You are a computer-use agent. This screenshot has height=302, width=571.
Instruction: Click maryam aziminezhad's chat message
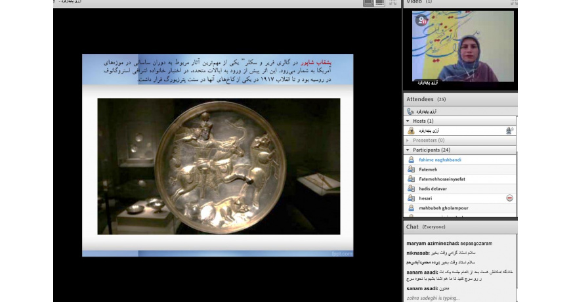(x=450, y=243)
